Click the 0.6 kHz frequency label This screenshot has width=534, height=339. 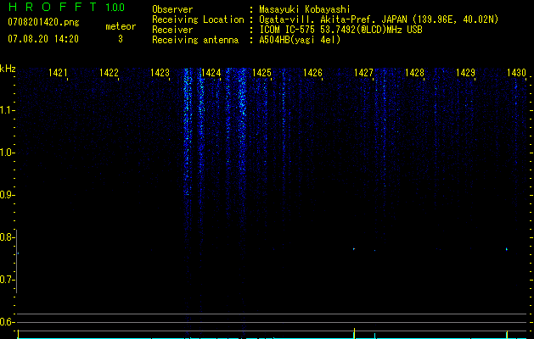[7, 322]
